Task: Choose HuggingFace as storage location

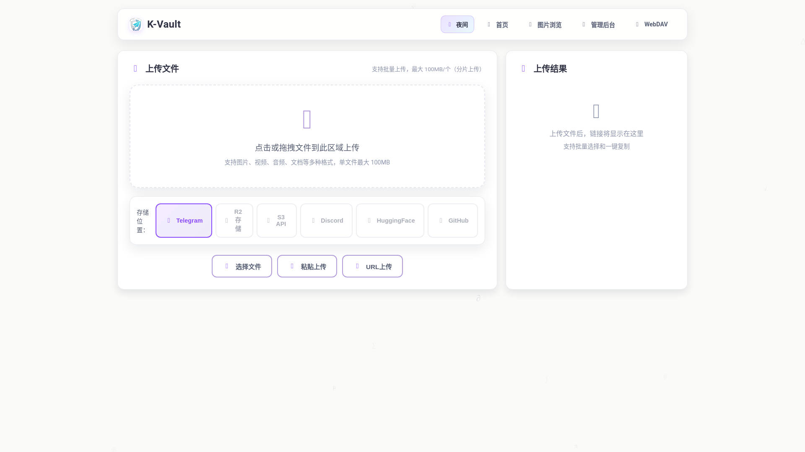Action: [x=390, y=221]
